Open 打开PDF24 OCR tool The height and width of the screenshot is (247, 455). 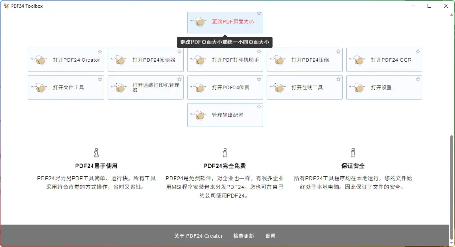[x=391, y=60]
